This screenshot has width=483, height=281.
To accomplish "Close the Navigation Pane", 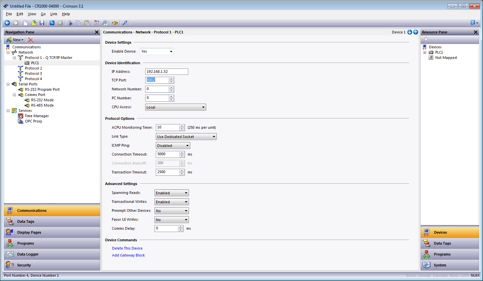I will point(97,32).
